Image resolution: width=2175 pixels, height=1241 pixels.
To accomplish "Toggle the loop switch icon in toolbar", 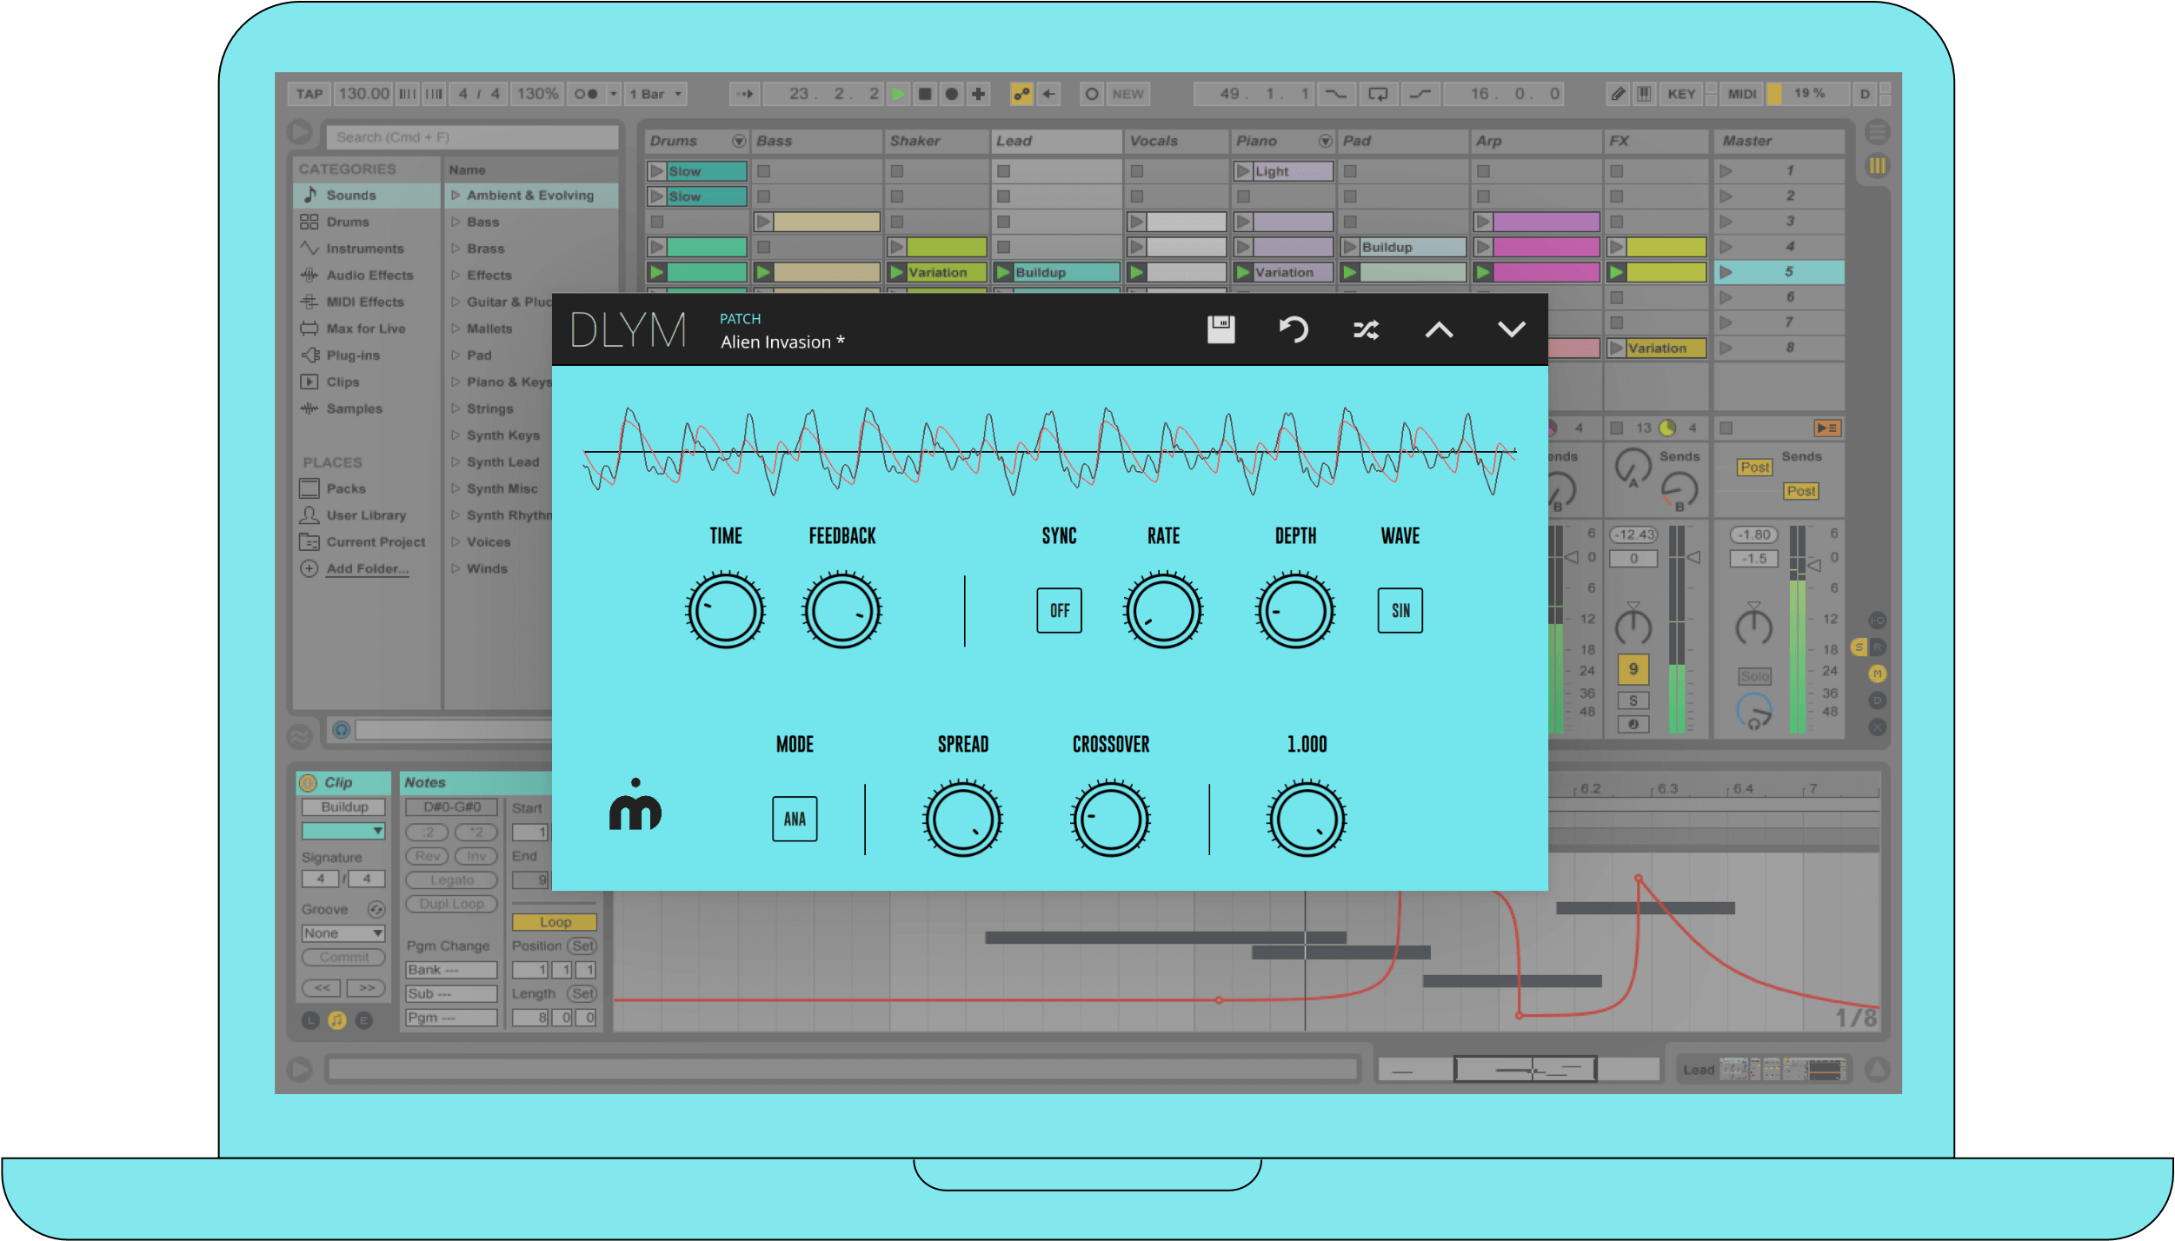I will 1378,94.
